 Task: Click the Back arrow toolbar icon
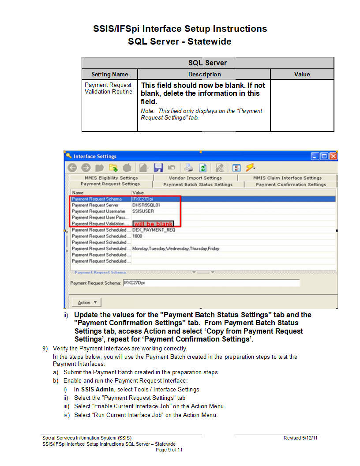[72, 168]
